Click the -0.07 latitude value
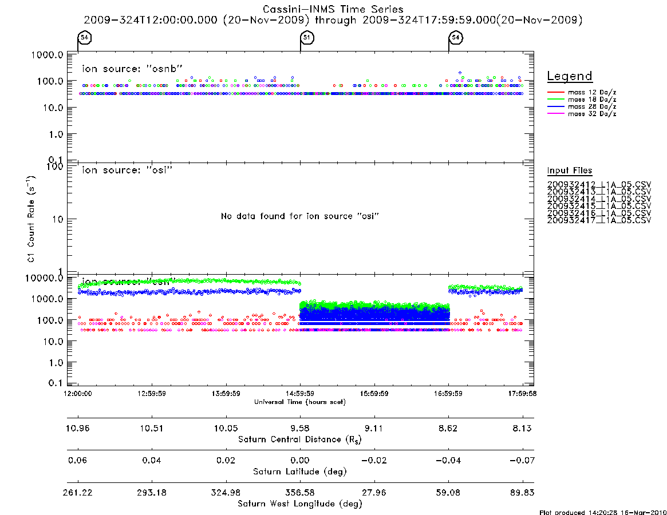 pos(522,461)
